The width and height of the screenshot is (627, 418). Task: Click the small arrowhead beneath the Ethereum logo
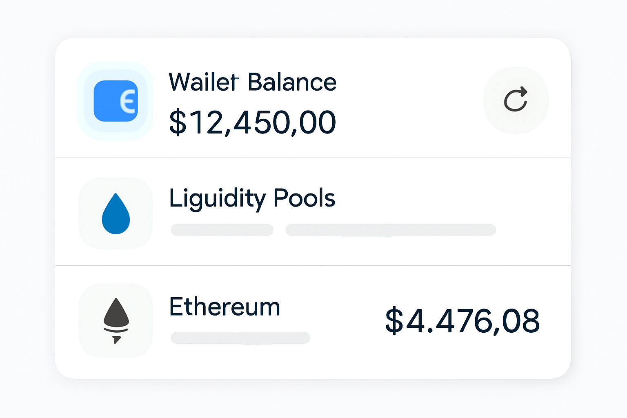pos(116,339)
